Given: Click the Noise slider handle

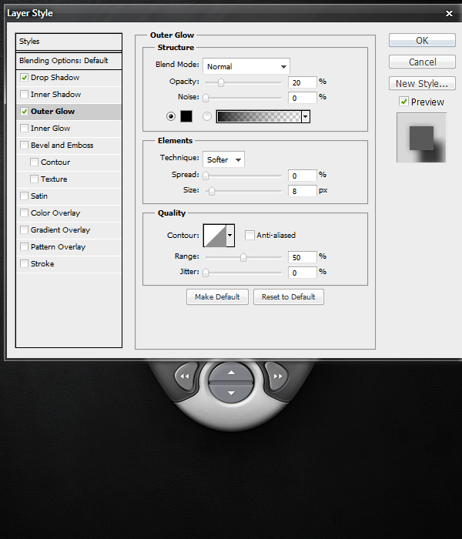Looking at the screenshot, I should (206, 98).
